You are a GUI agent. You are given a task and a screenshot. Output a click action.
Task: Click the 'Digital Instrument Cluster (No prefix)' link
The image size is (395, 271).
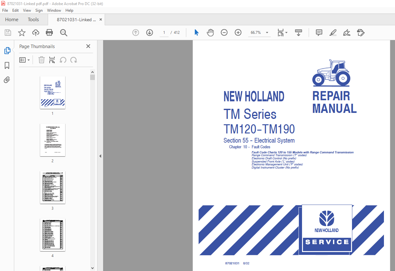click(275, 168)
